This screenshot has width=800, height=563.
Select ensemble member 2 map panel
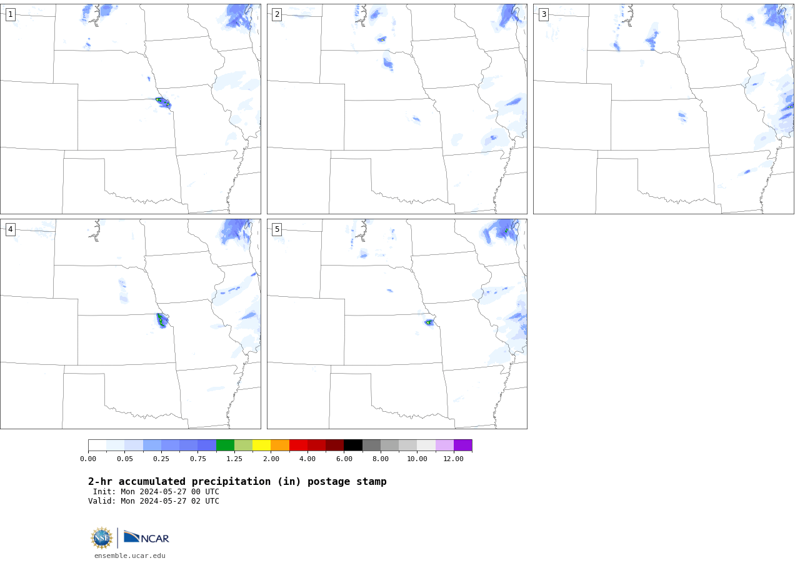tap(397, 109)
